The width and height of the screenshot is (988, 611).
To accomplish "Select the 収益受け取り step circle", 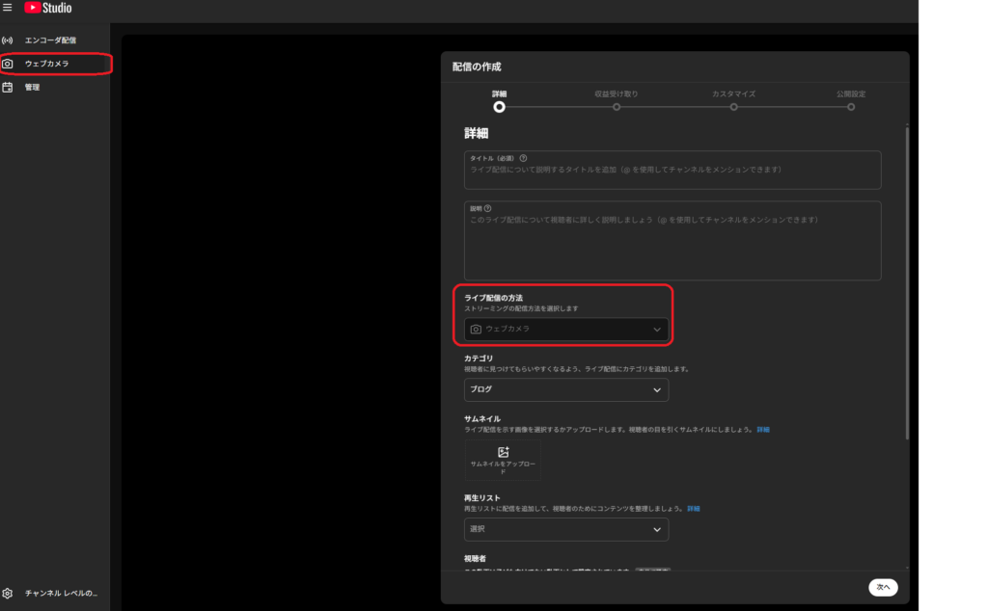I will [x=617, y=107].
